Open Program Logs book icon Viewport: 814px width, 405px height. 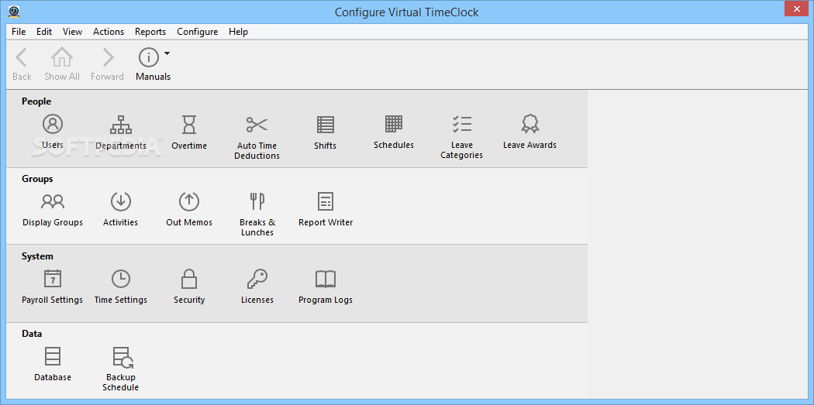(326, 279)
